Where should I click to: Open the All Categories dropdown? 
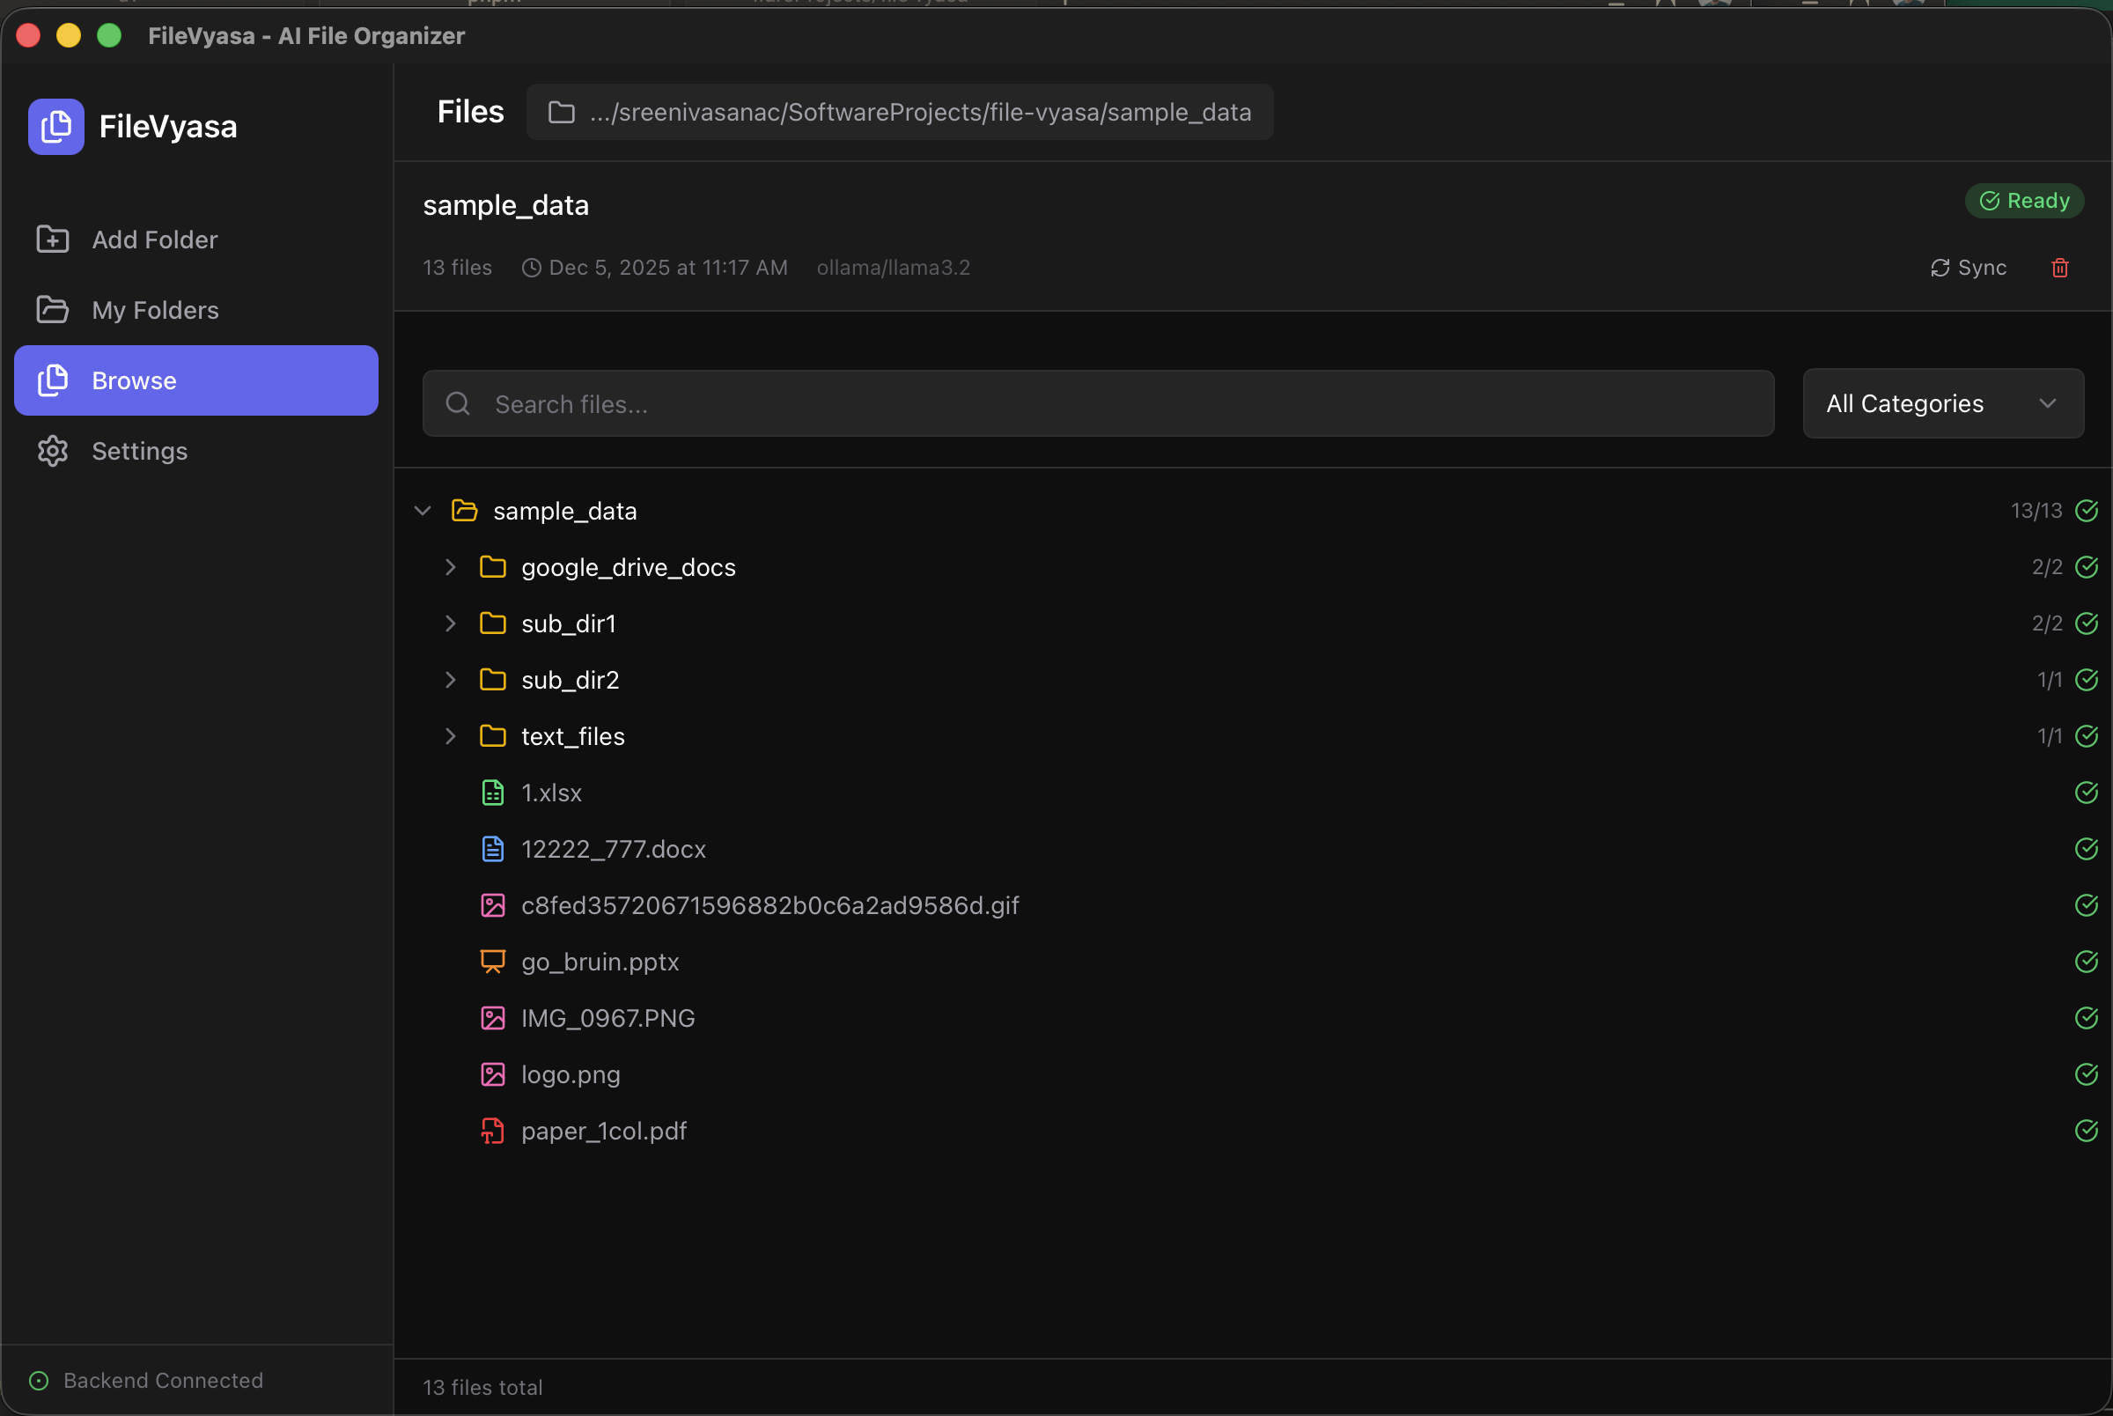pos(1941,402)
